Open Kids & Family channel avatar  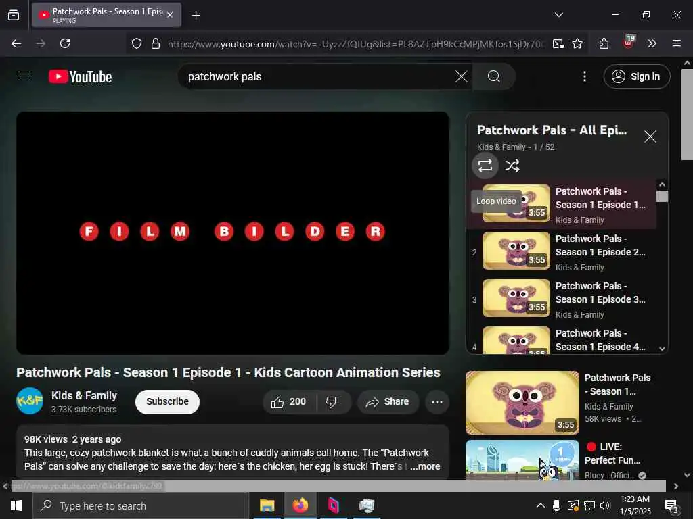30,401
